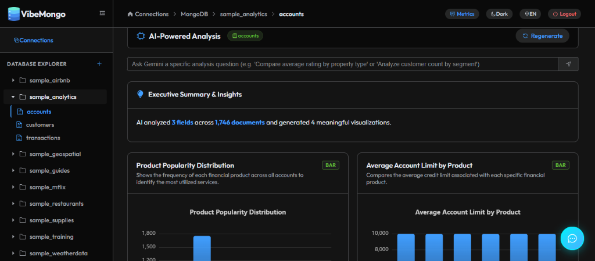Click the VibeMongo database logo icon

(14, 13)
